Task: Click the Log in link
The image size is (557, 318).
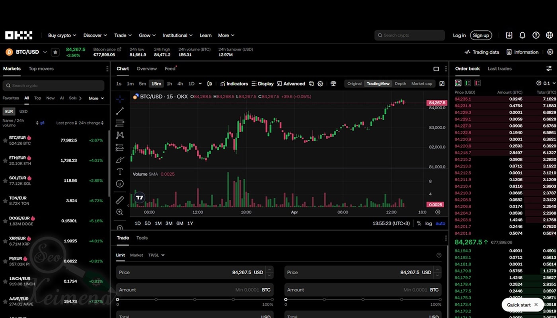Action: [459, 35]
